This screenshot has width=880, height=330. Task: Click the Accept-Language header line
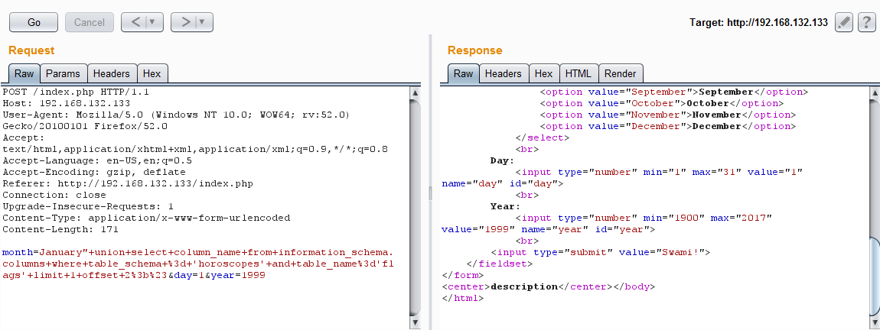point(97,160)
